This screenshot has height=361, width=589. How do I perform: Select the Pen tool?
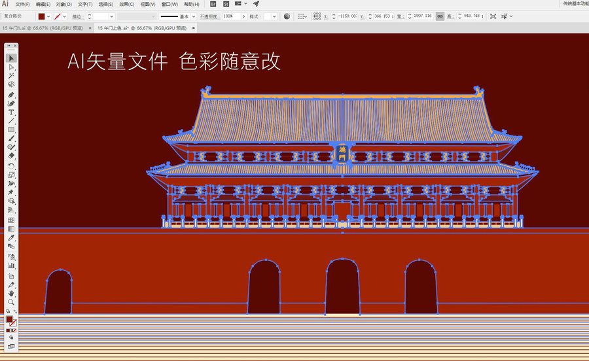pos(11,95)
